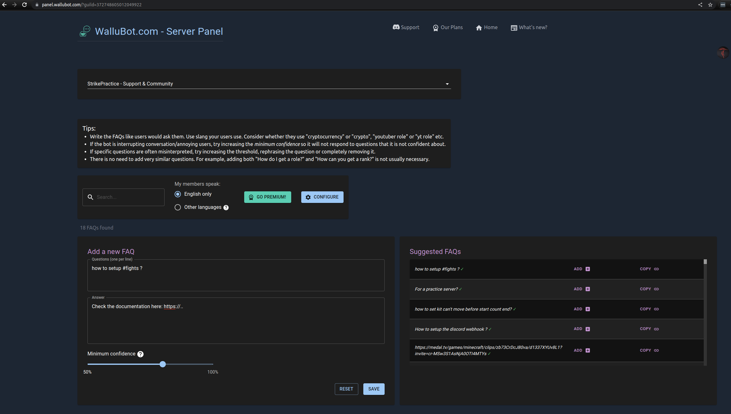
Task: Go to Home page
Action: coord(486,28)
